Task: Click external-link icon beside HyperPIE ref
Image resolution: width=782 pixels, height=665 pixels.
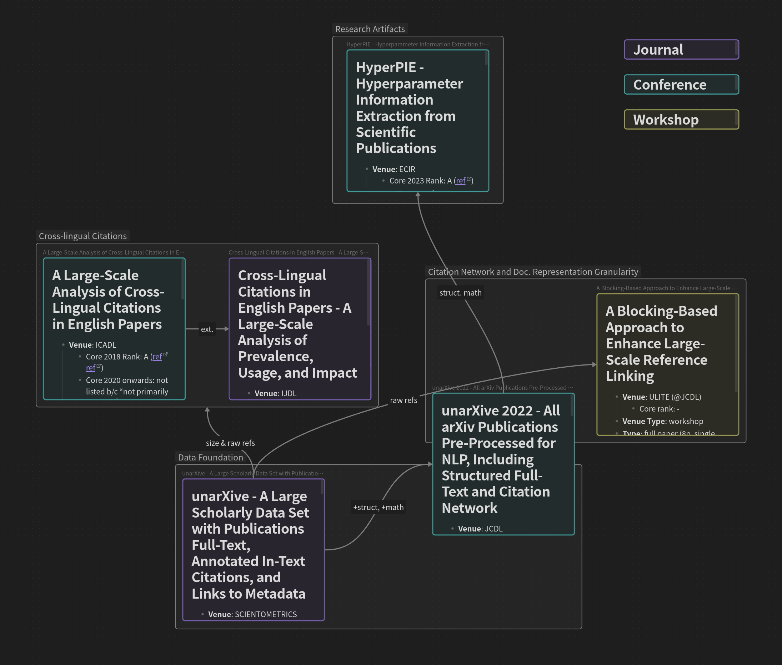Action: click(469, 180)
